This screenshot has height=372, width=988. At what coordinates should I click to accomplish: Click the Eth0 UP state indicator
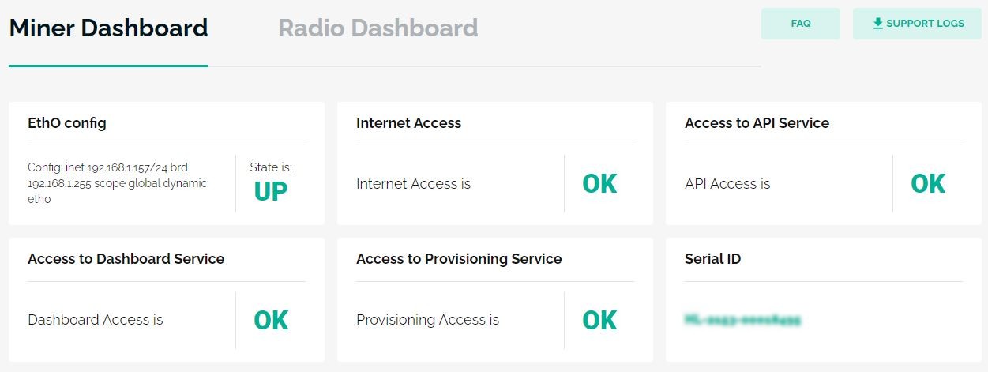pyautogui.click(x=271, y=191)
